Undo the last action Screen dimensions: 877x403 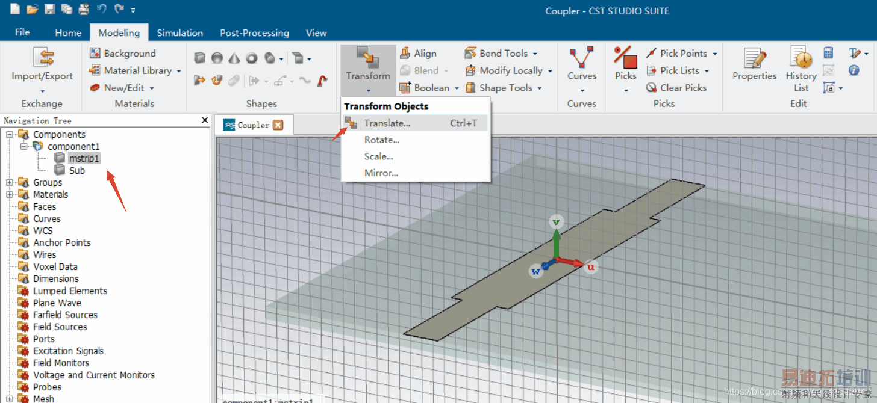click(102, 9)
